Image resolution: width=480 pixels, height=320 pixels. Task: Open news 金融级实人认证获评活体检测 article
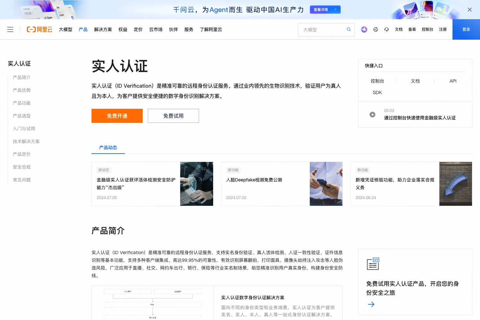136,184
